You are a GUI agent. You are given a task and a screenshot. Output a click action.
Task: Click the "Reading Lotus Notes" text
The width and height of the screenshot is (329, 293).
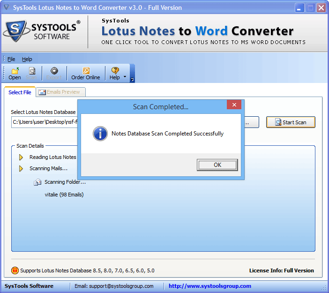point(52,157)
